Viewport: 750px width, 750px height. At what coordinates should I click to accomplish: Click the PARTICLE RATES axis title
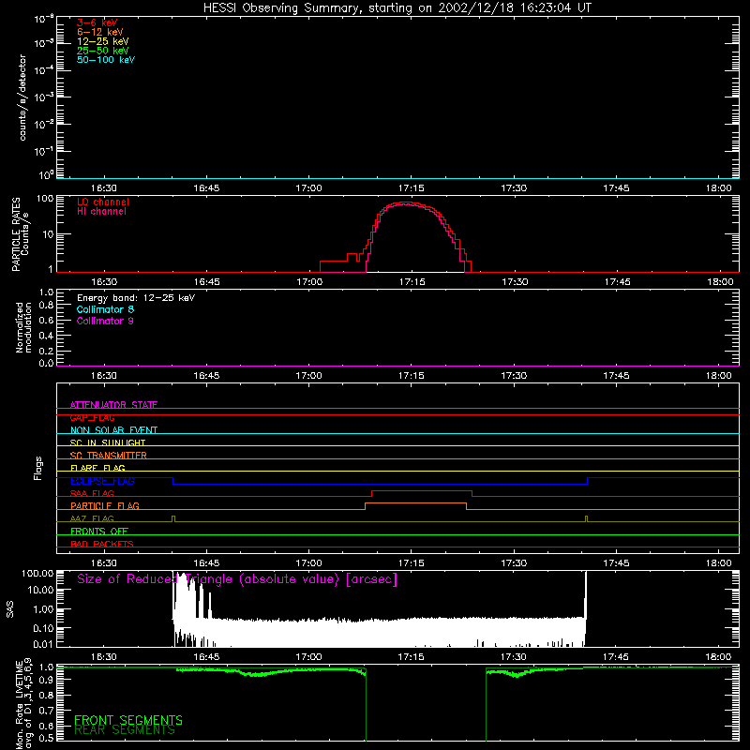pyautogui.click(x=20, y=234)
